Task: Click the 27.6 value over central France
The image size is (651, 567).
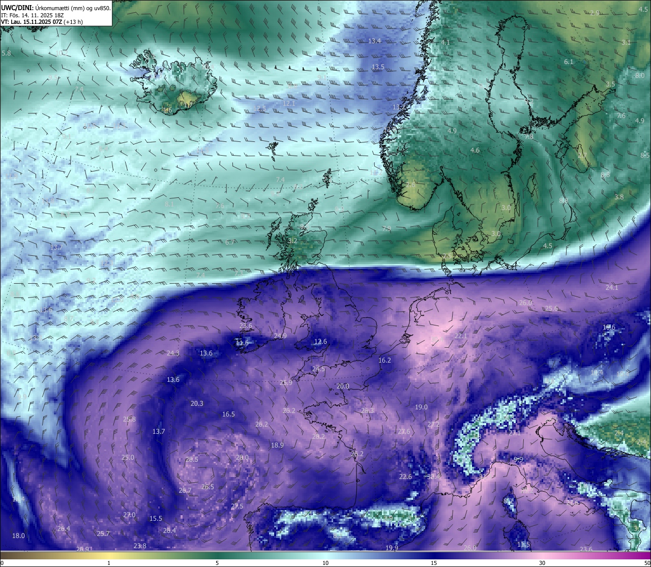Action: point(404,432)
